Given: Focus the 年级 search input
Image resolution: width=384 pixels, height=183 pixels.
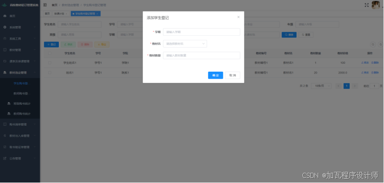Looking at the screenshot, I should coord(317,24).
